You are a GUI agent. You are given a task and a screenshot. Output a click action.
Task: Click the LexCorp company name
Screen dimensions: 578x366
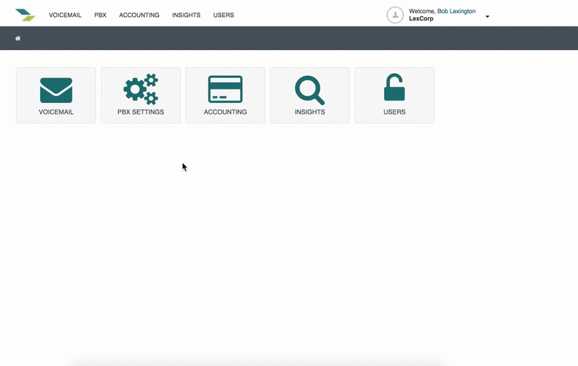click(421, 18)
